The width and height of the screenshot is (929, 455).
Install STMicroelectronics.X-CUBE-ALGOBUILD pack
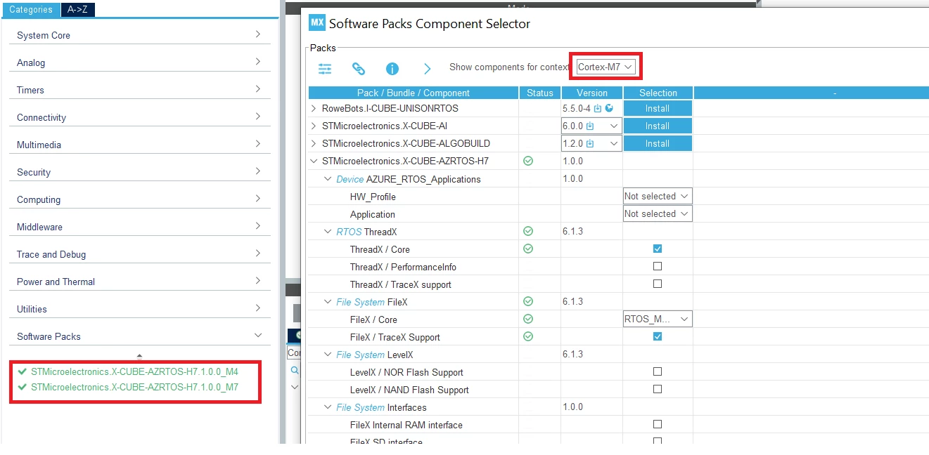click(x=658, y=143)
